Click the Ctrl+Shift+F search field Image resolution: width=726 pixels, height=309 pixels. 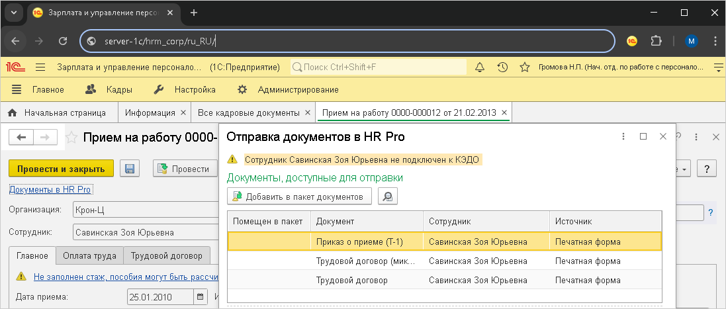379,67
